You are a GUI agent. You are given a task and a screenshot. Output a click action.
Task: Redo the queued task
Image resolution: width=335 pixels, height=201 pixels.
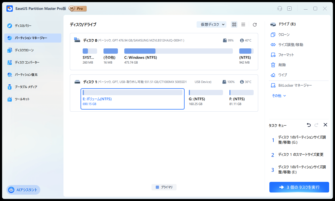(317, 125)
